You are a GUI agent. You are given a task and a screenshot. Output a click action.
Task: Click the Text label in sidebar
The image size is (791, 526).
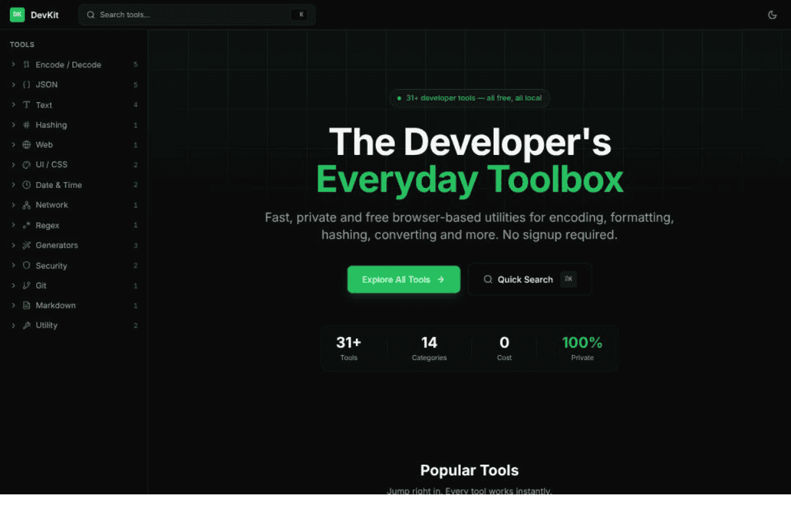click(44, 105)
